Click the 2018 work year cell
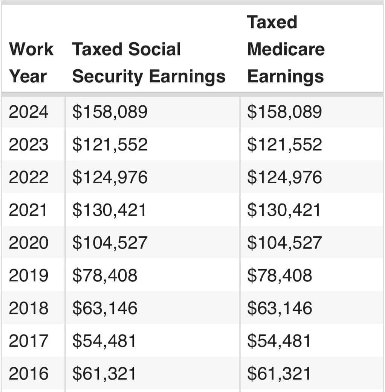This screenshot has height=392, width=385. coord(29,308)
